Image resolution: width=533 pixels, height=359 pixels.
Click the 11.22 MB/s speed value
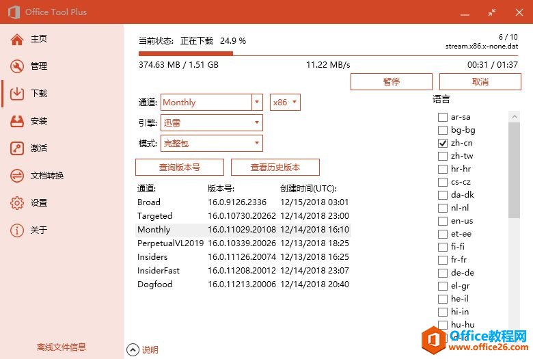[x=328, y=65]
